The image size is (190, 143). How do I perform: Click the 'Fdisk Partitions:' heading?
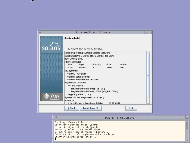73,62
